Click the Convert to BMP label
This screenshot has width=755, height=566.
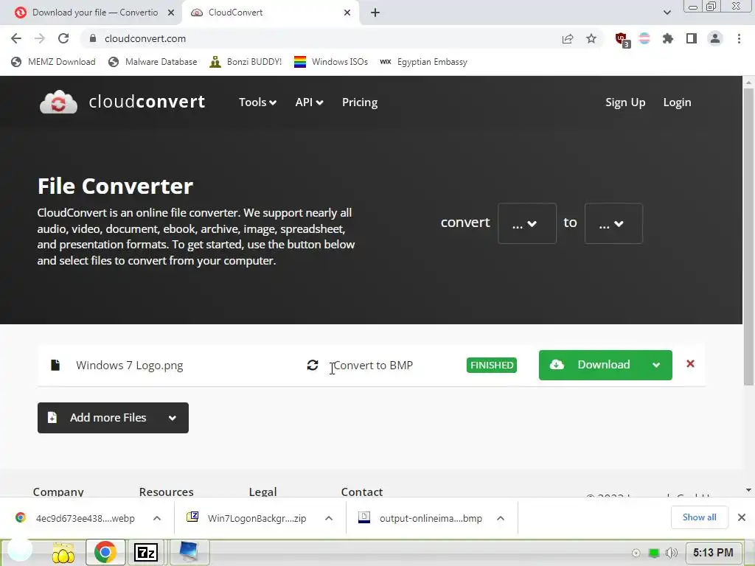pyautogui.click(x=373, y=366)
